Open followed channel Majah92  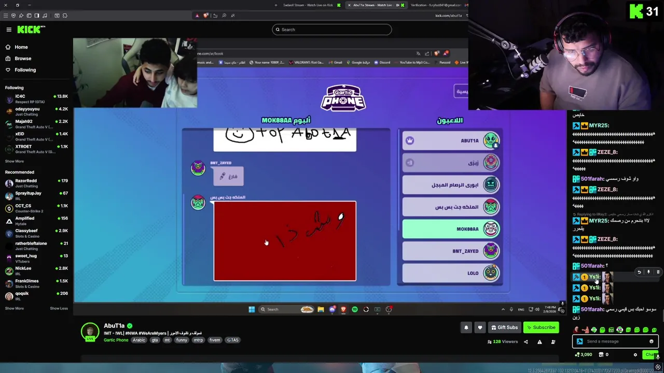point(36,124)
